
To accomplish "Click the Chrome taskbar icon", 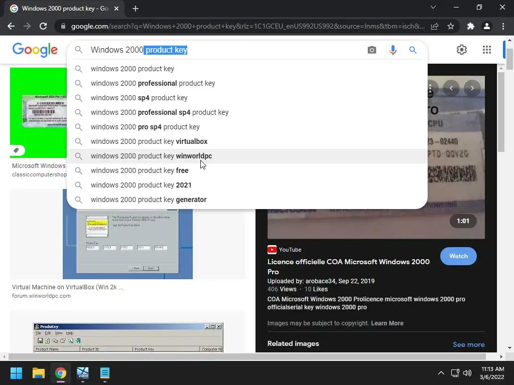I will pos(61,373).
